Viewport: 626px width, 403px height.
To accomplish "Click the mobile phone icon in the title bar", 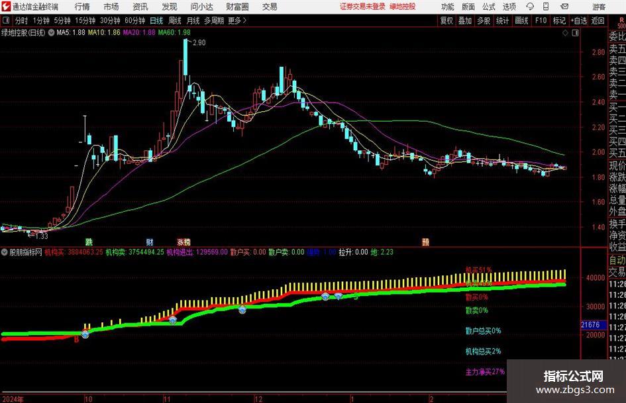I will (546, 7).
